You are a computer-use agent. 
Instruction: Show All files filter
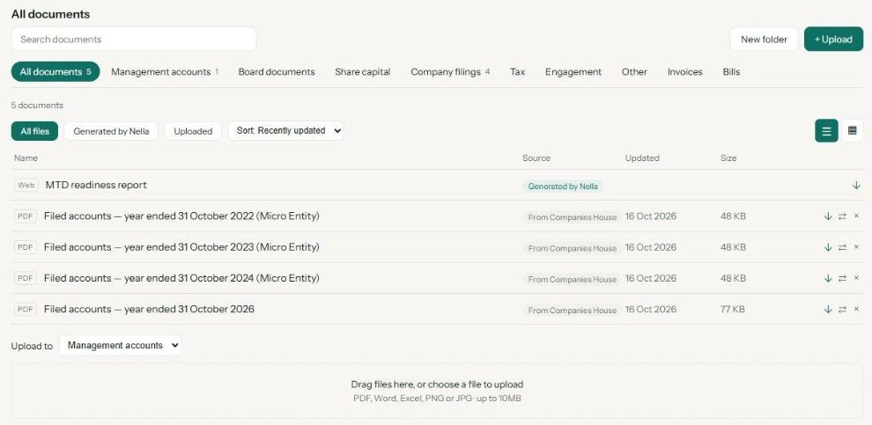tap(34, 131)
